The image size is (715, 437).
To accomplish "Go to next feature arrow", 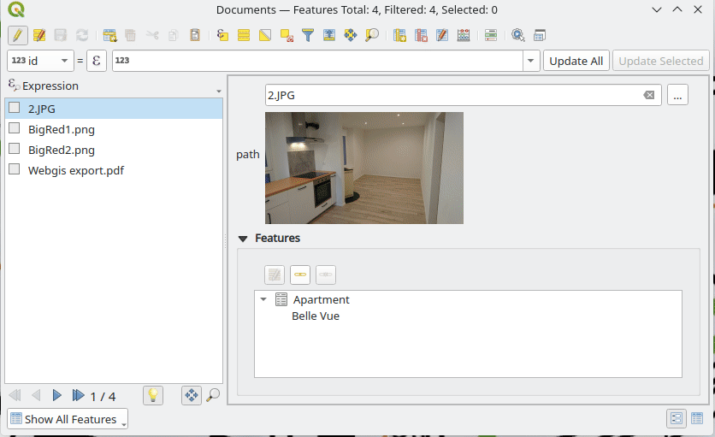I will click(x=57, y=395).
